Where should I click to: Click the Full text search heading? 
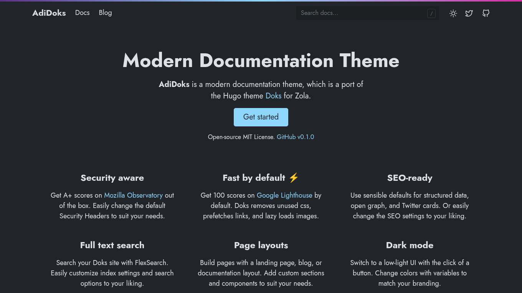pyautogui.click(x=112, y=245)
